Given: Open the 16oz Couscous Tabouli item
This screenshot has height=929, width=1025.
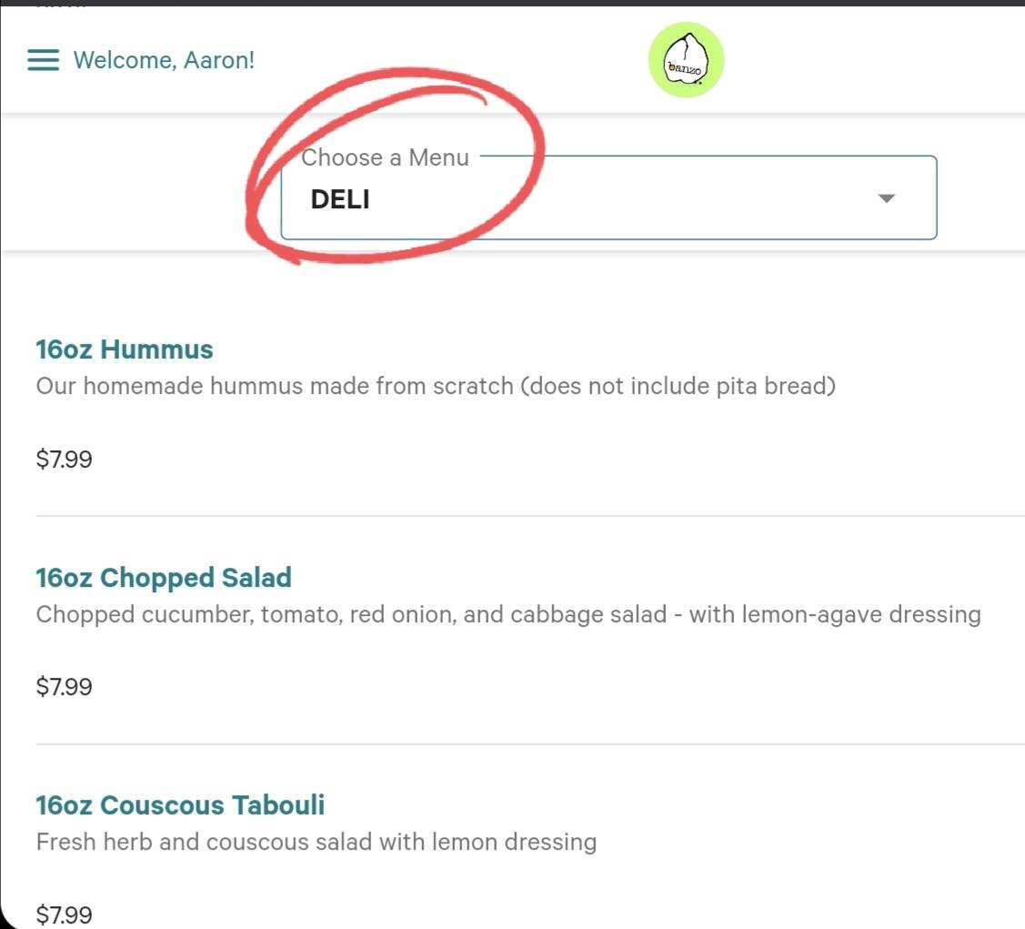Looking at the screenshot, I should 180,805.
